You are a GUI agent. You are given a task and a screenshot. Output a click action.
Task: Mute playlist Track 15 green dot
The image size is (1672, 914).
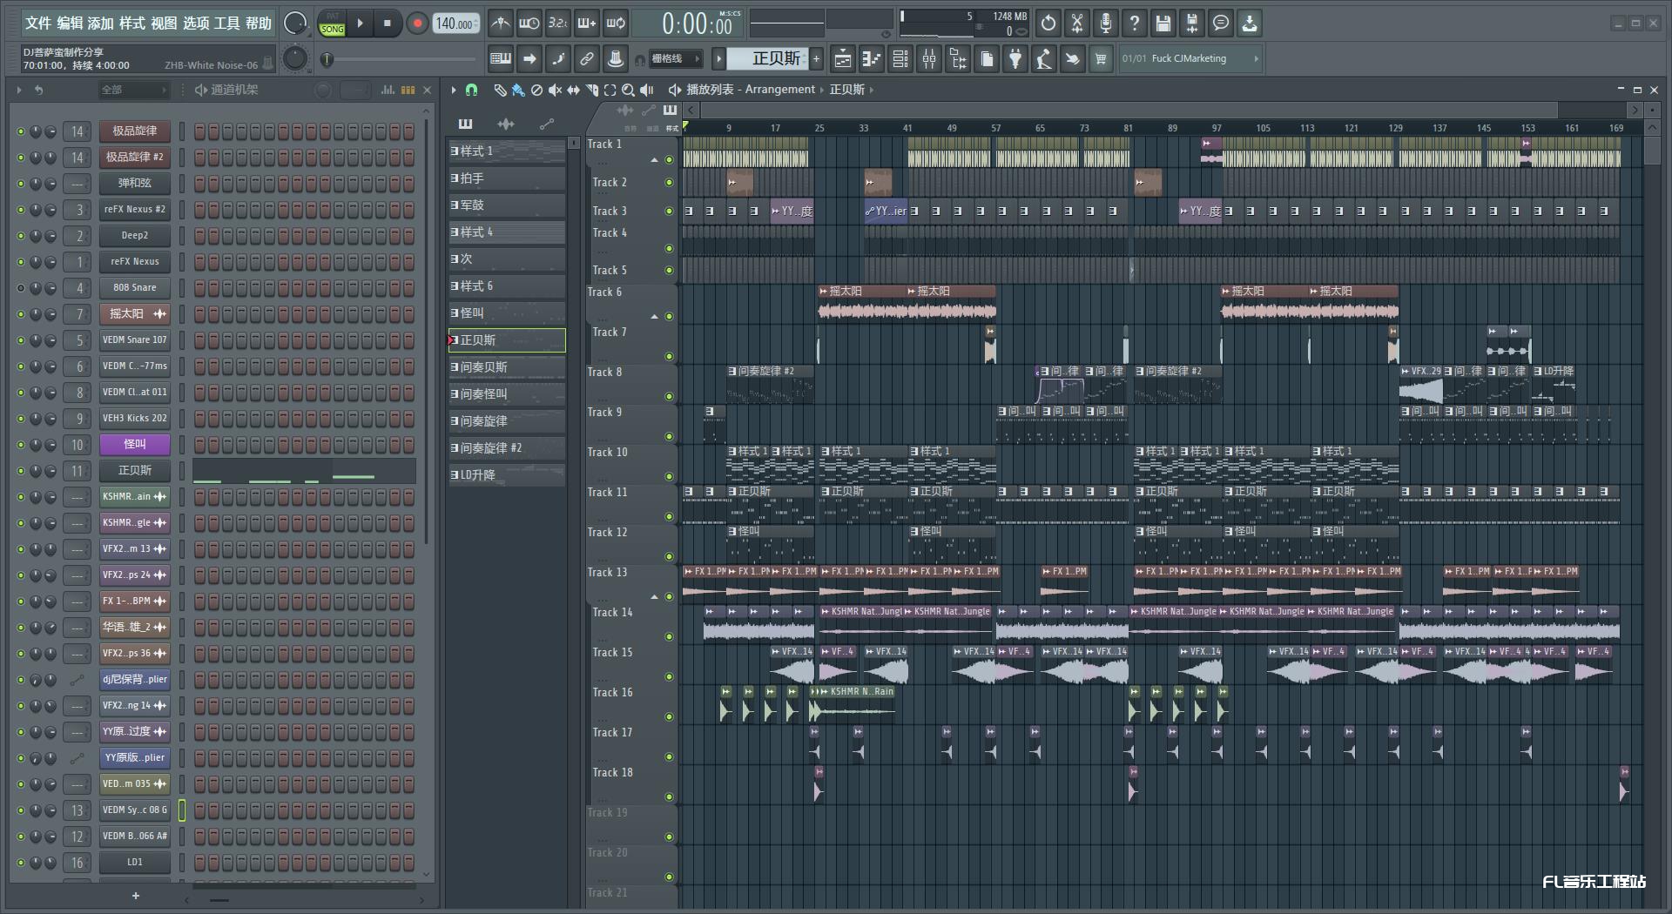click(x=669, y=677)
